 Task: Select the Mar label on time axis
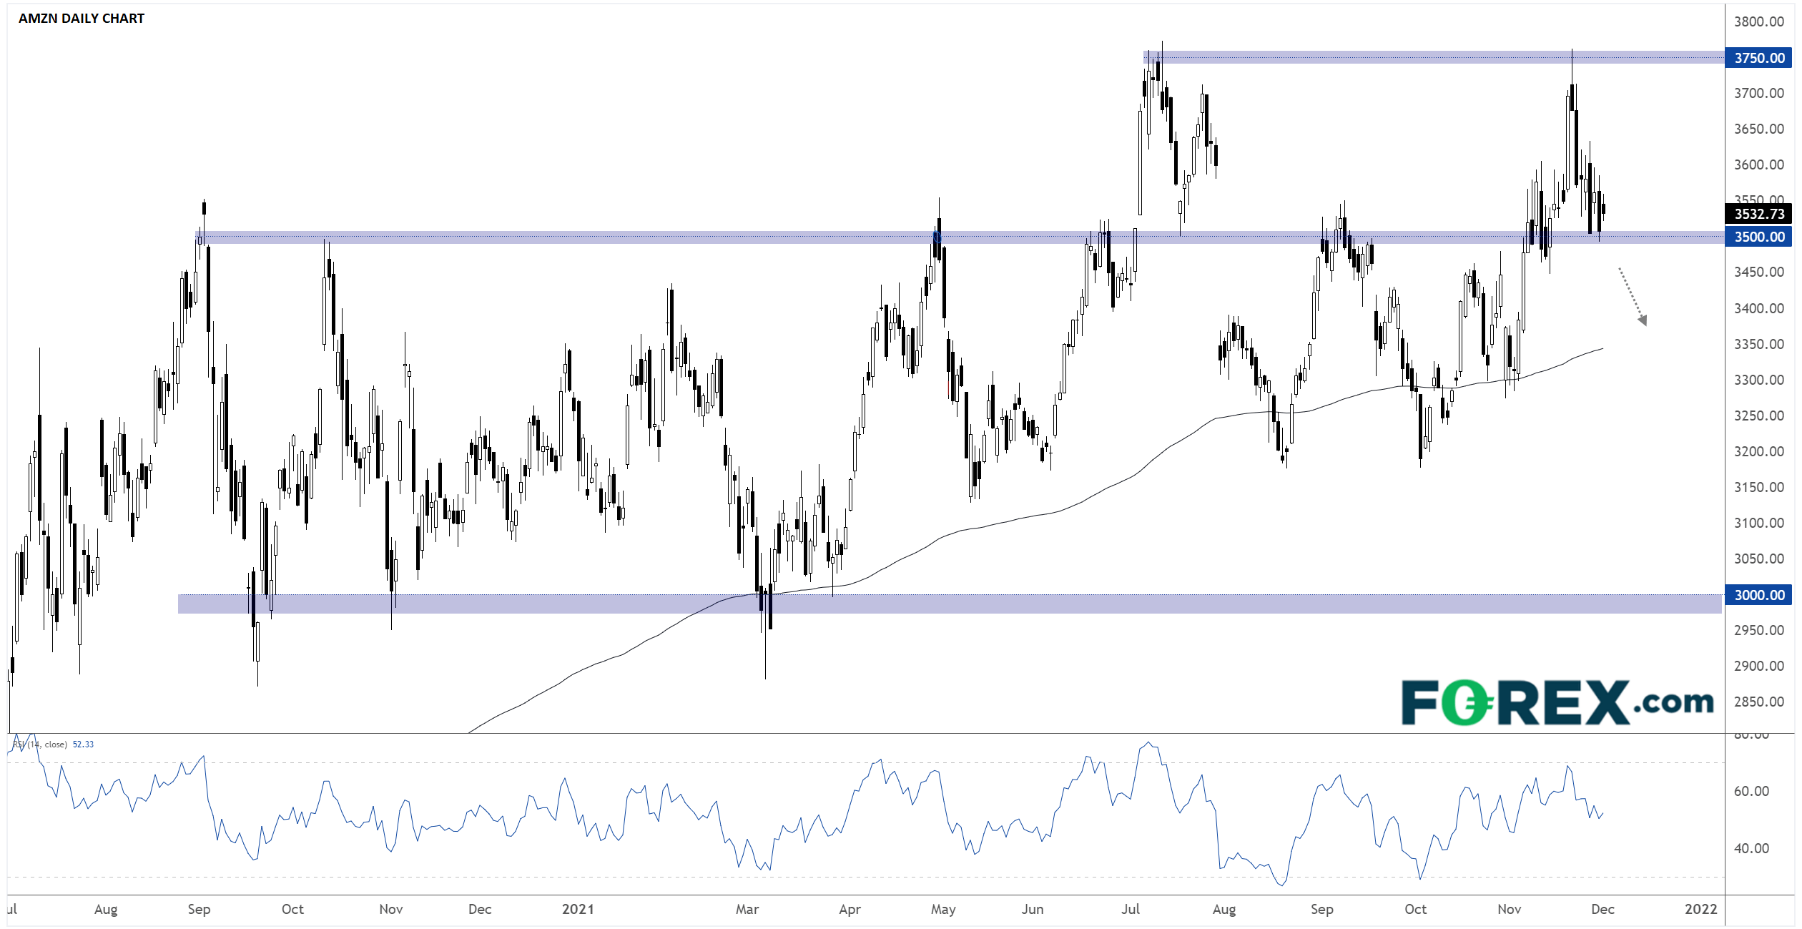coord(747,909)
